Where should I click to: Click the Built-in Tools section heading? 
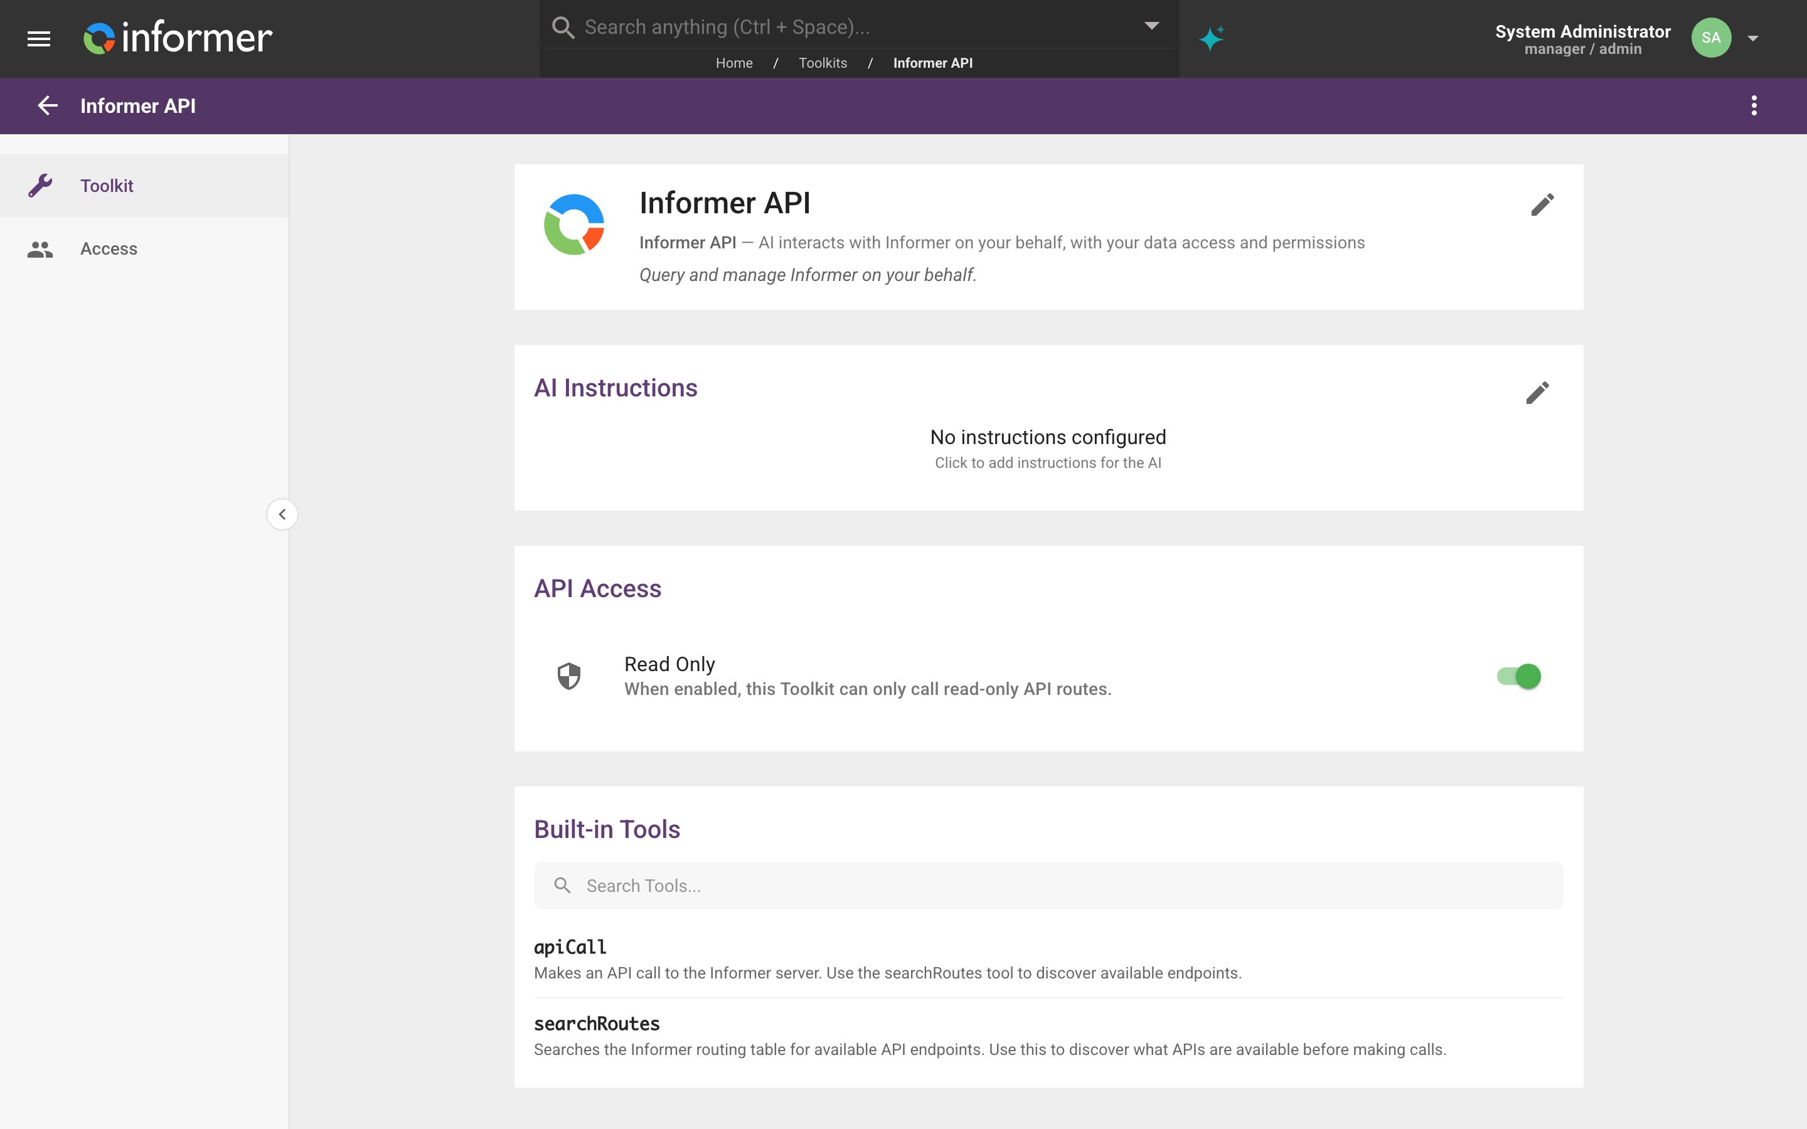click(x=606, y=829)
